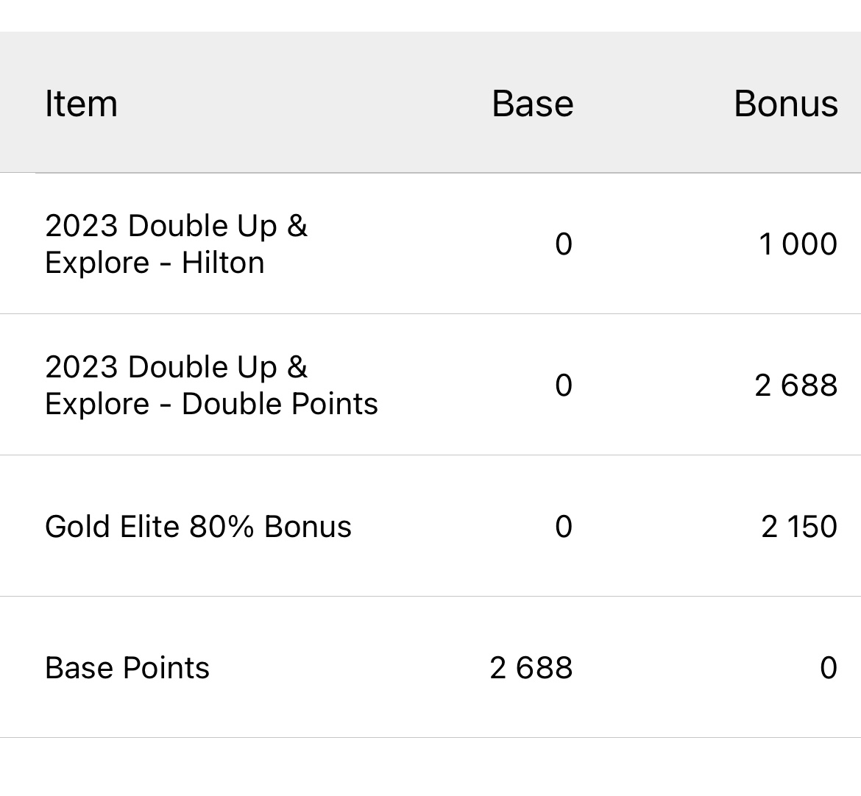This screenshot has height=796, width=861.
Task: Click the word Hilton in the first item
Action: click(223, 263)
